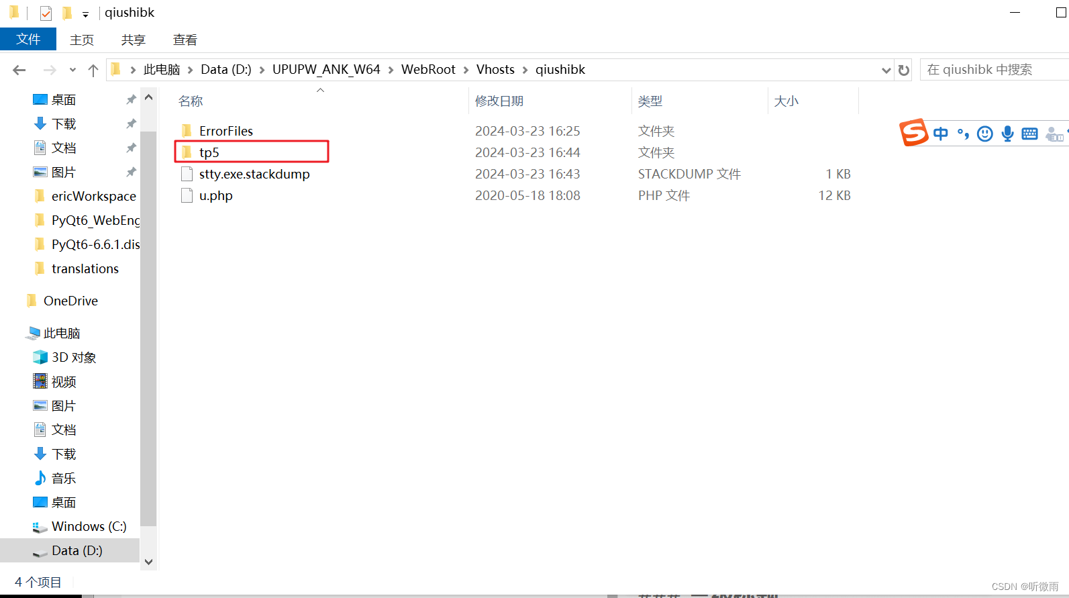Open the 查看 ribbon tab
Image resolution: width=1069 pixels, height=598 pixels.
(x=185, y=40)
